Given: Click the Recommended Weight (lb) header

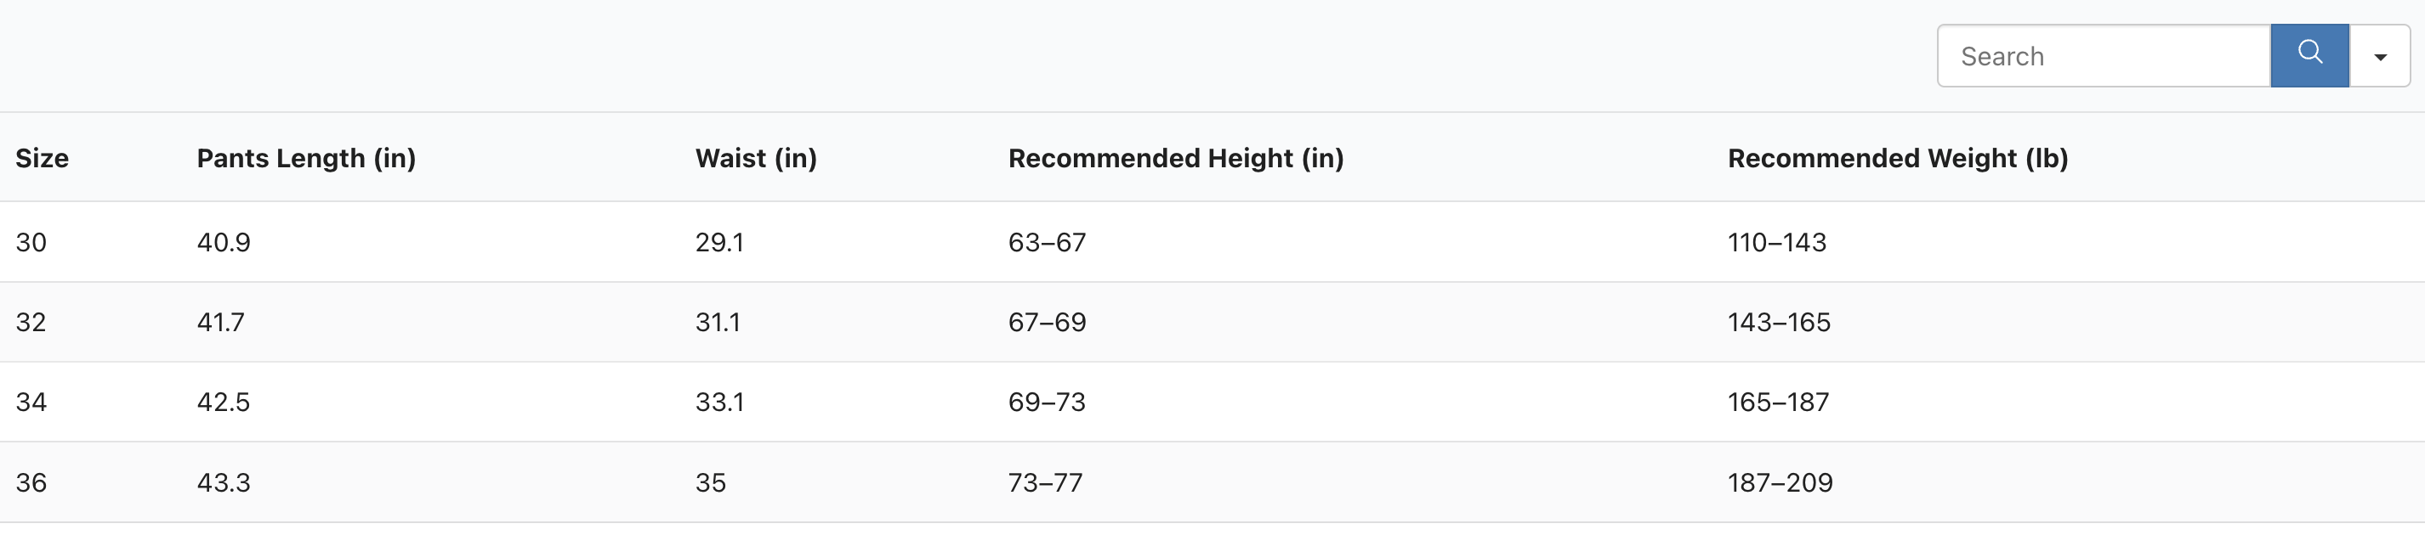Looking at the screenshot, I should pos(1897,158).
